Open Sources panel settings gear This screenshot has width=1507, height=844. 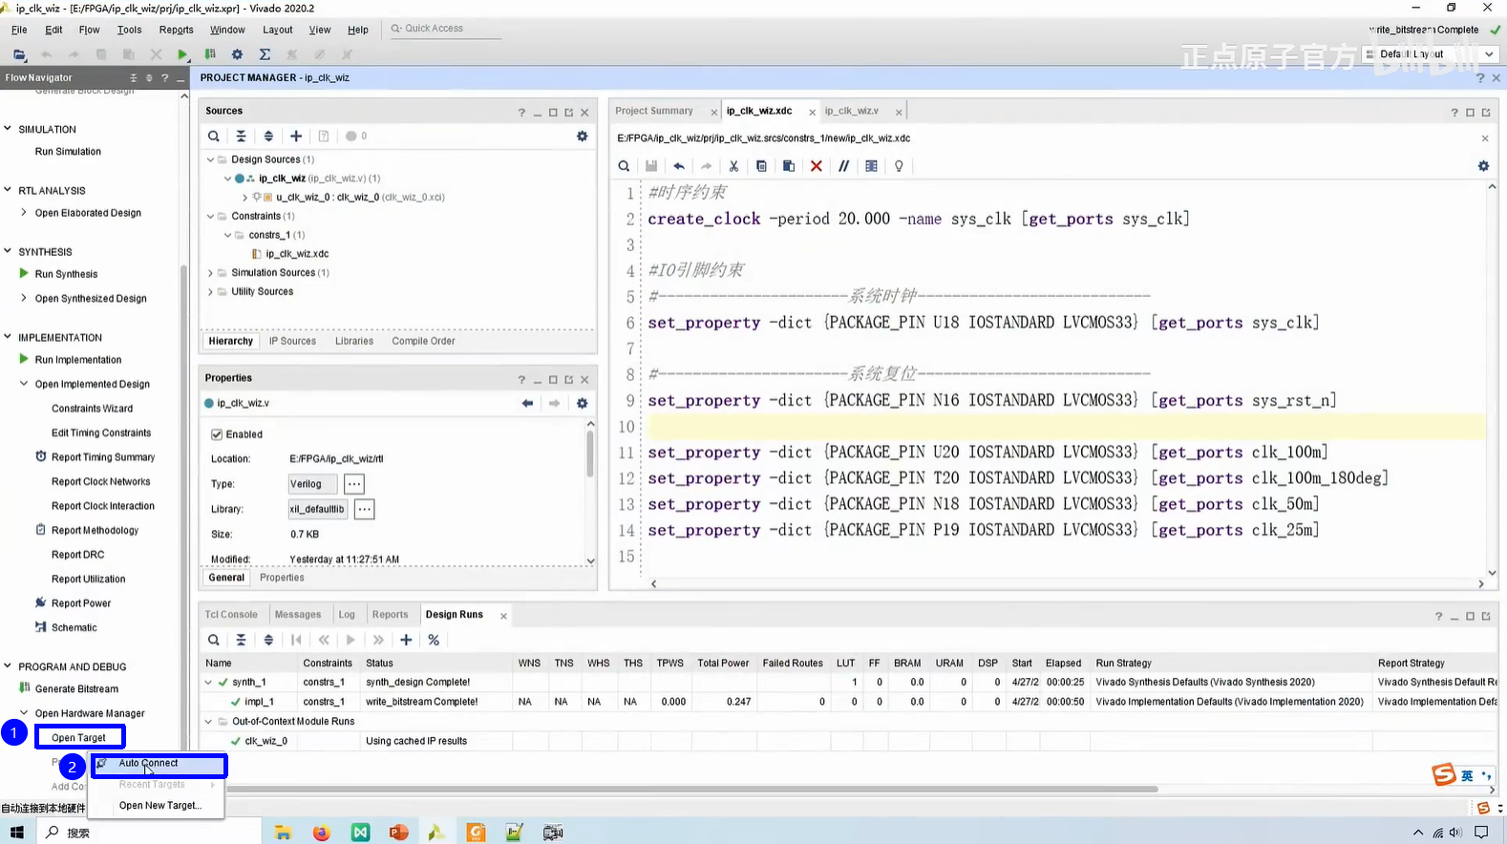(x=582, y=137)
